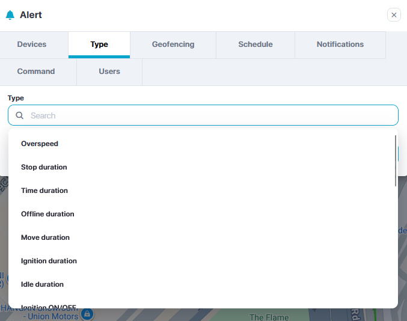
Task: Choose Overspeed from the type list
Action: tap(40, 144)
